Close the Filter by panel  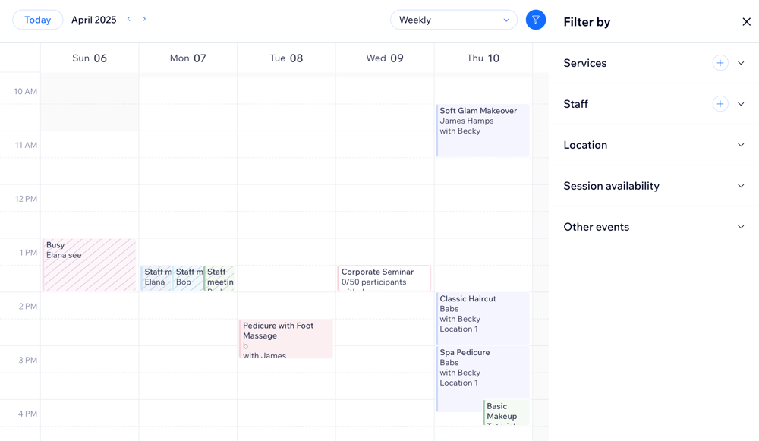point(746,22)
